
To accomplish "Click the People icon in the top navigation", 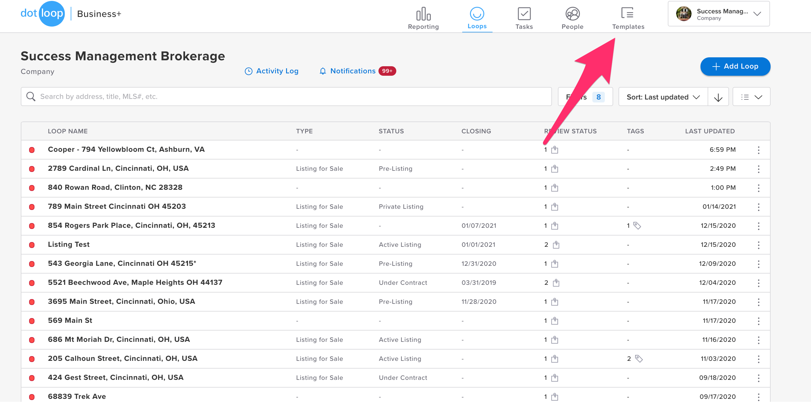I will [x=572, y=14].
